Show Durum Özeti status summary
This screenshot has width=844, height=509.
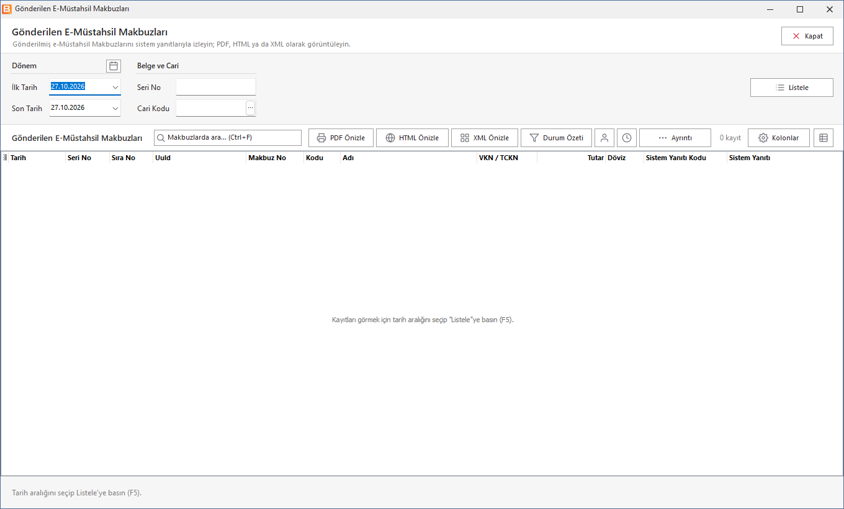(x=556, y=138)
